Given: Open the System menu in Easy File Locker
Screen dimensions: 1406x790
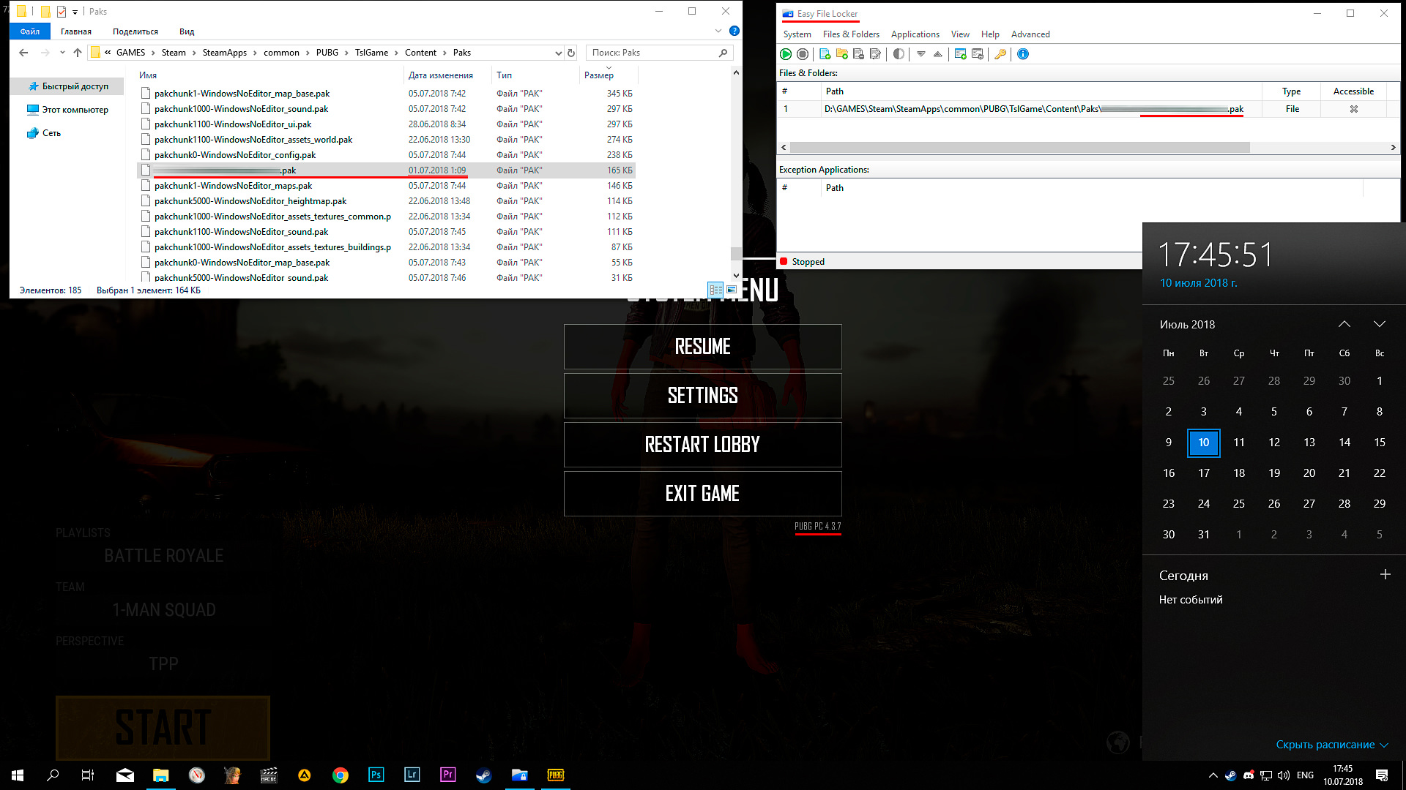Looking at the screenshot, I should [797, 34].
